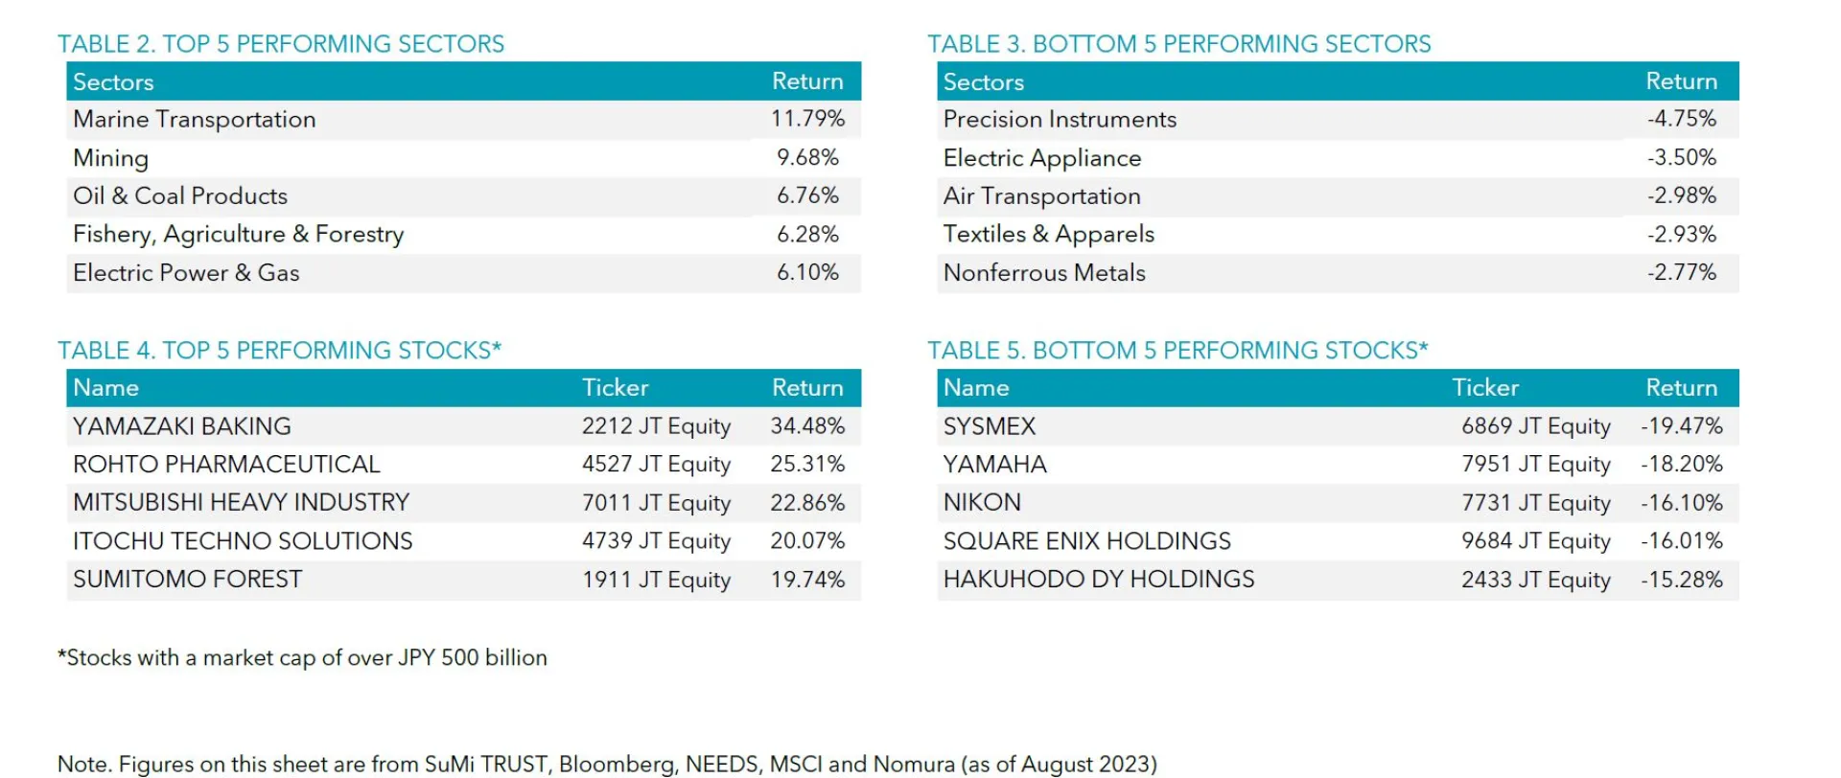Click Fishery, Agriculture & Forestry sector
Screen dimensions: 1841x778
[x=239, y=235]
